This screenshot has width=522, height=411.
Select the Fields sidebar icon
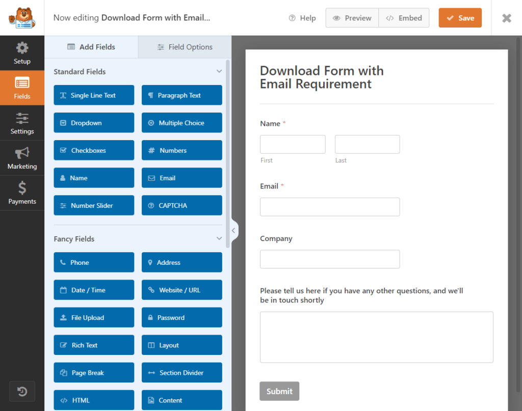pos(22,88)
